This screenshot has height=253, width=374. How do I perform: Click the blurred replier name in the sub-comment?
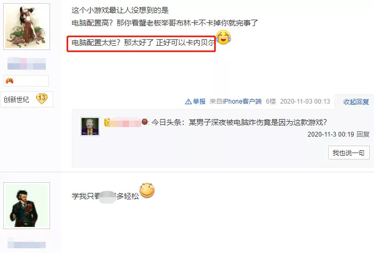pos(125,122)
